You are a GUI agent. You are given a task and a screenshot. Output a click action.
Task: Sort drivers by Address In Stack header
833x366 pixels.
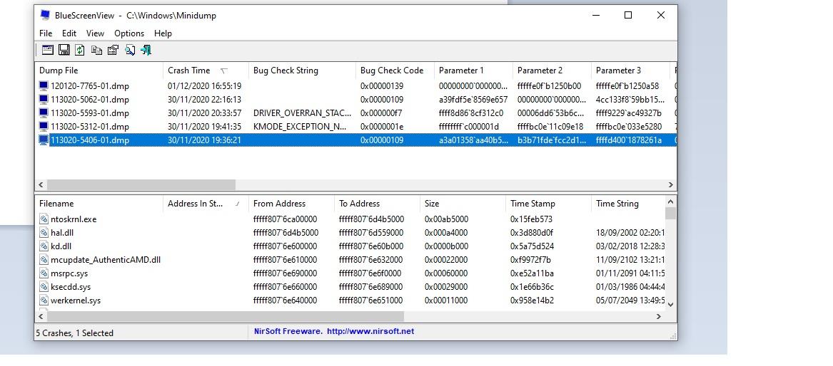(x=206, y=204)
